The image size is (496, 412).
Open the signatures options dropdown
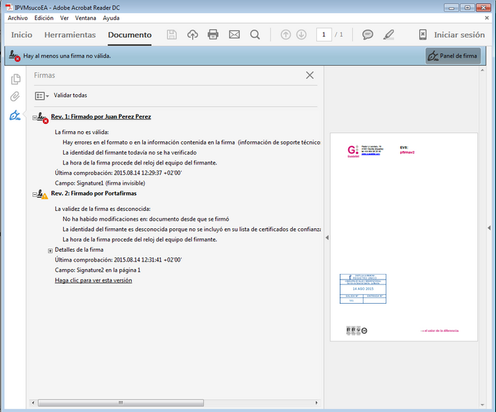(x=42, y=96)
